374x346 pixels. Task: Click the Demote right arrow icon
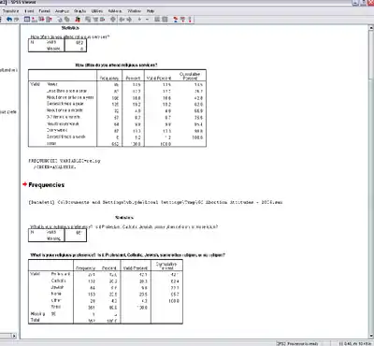click(x=129, y=20)
